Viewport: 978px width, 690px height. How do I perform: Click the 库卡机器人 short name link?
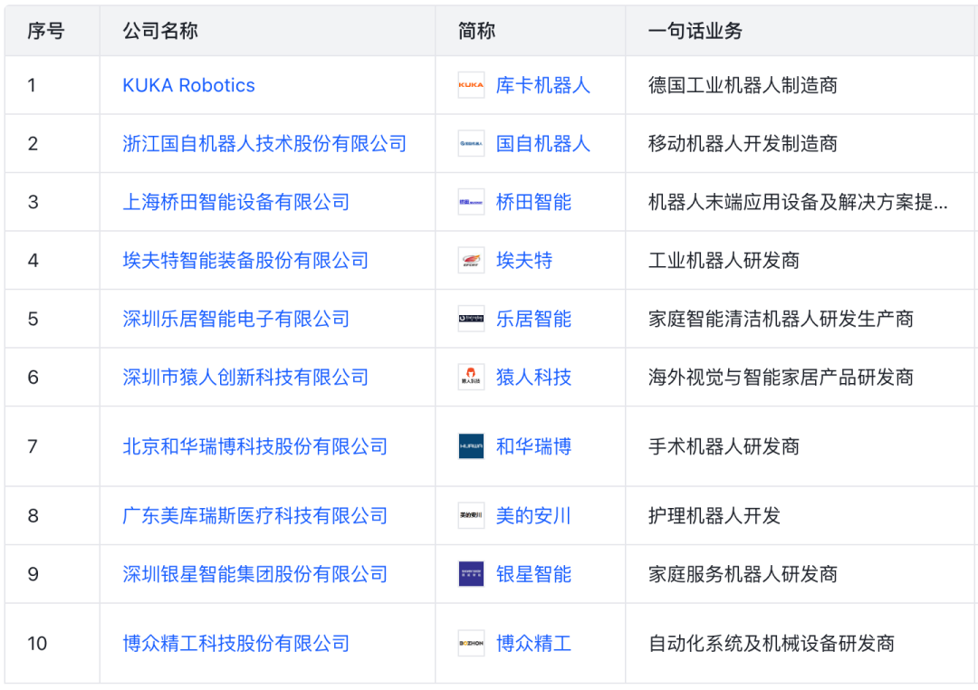tap(542, 85)
